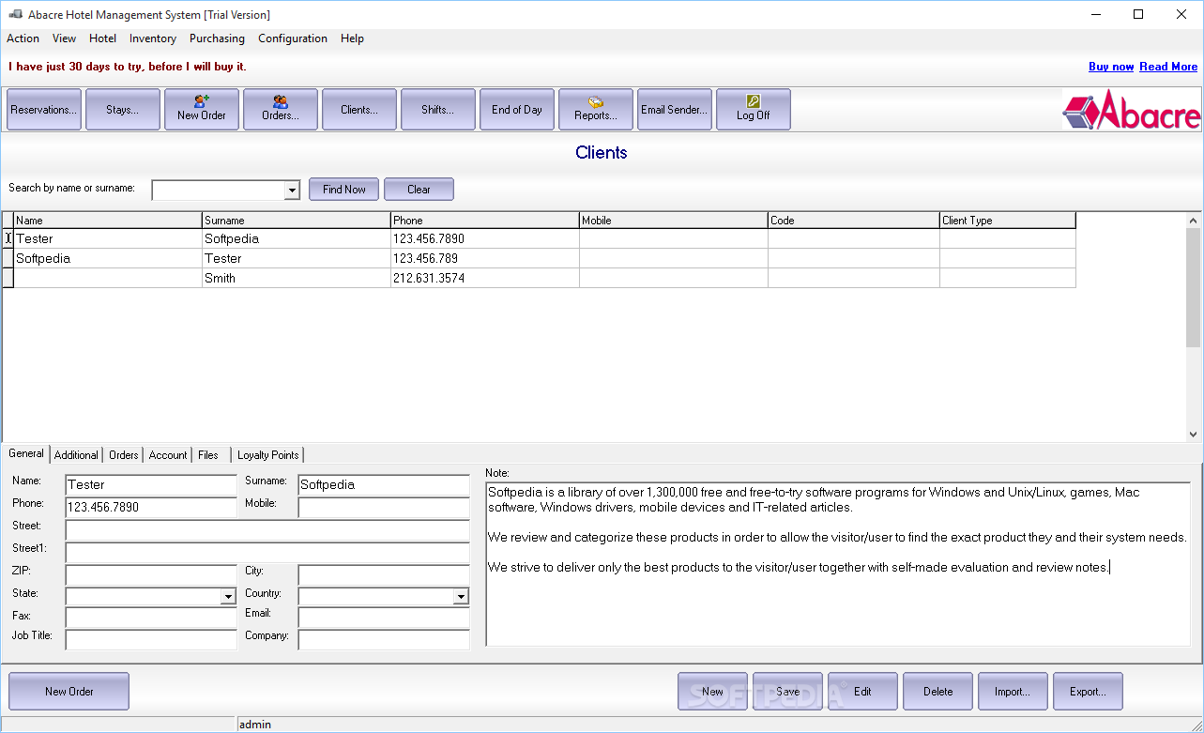Switch to the Additional tab

click(x=76, y=455)
